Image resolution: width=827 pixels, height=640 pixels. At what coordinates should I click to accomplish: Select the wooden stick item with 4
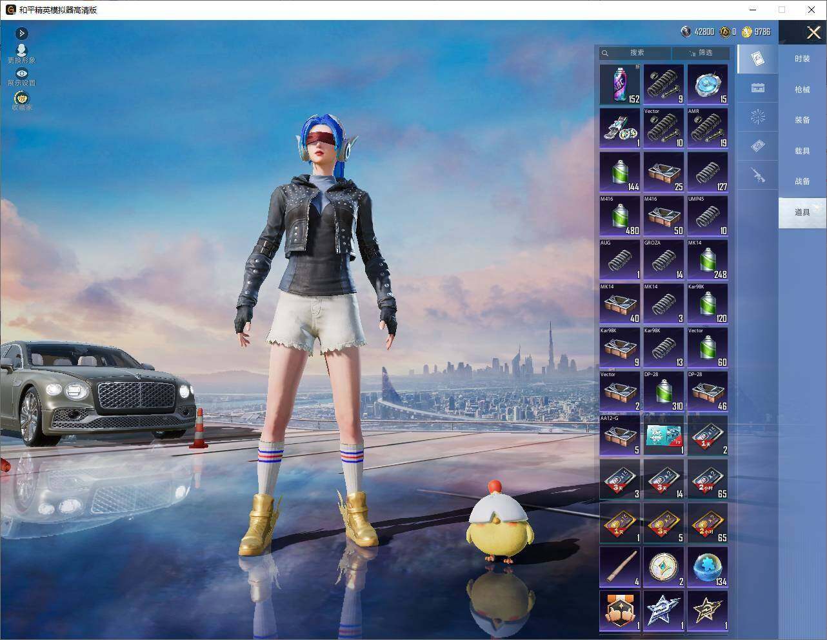pyautogui.click(x=620, y=566)
